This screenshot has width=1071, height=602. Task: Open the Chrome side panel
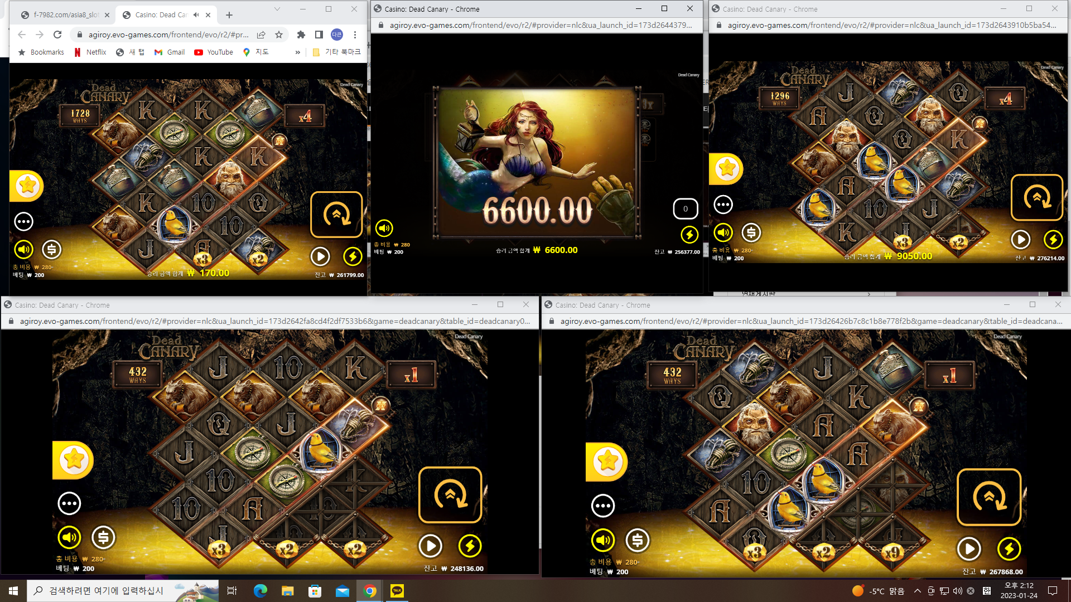click(x=319, y=35)
